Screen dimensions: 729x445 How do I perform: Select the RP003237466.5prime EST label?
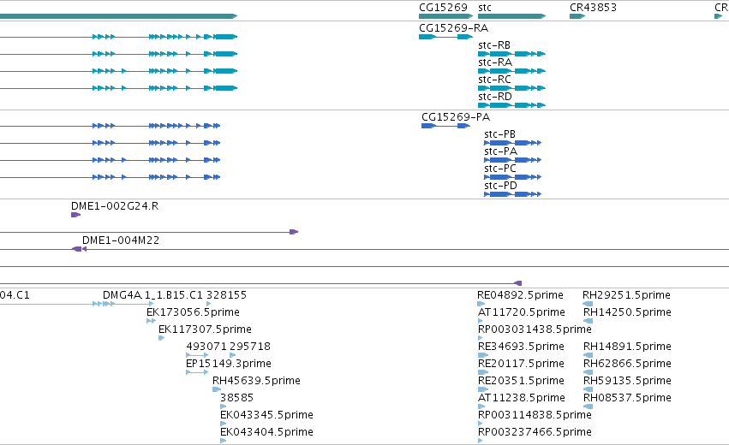(x=535, y=432)
